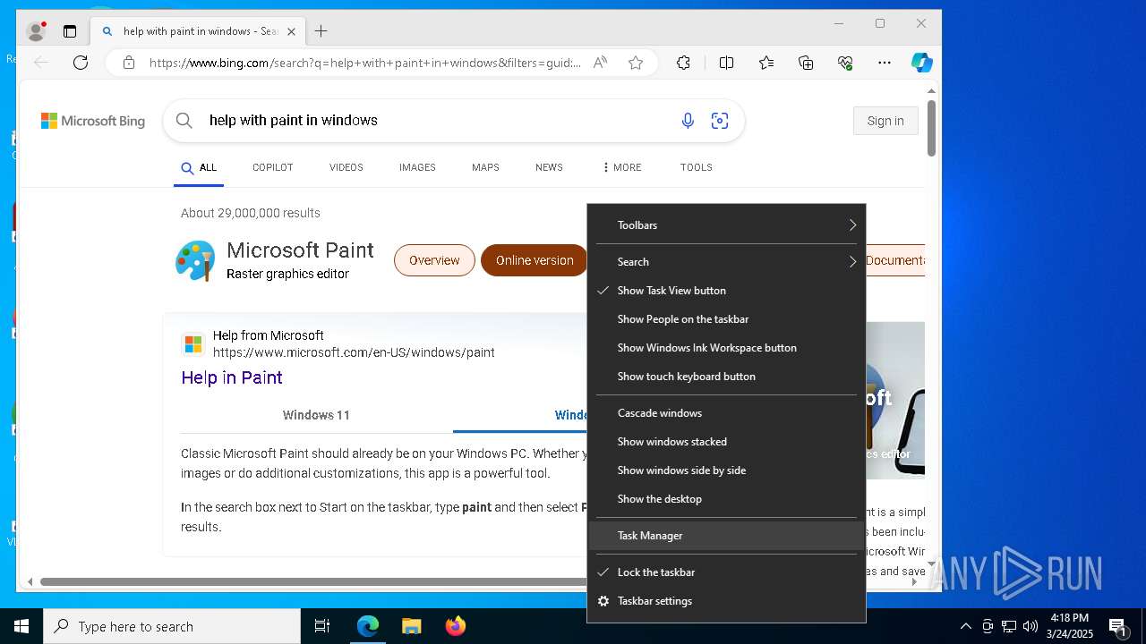Click the address bar URL
This screenshot has height=644, width=1146.
365,63
